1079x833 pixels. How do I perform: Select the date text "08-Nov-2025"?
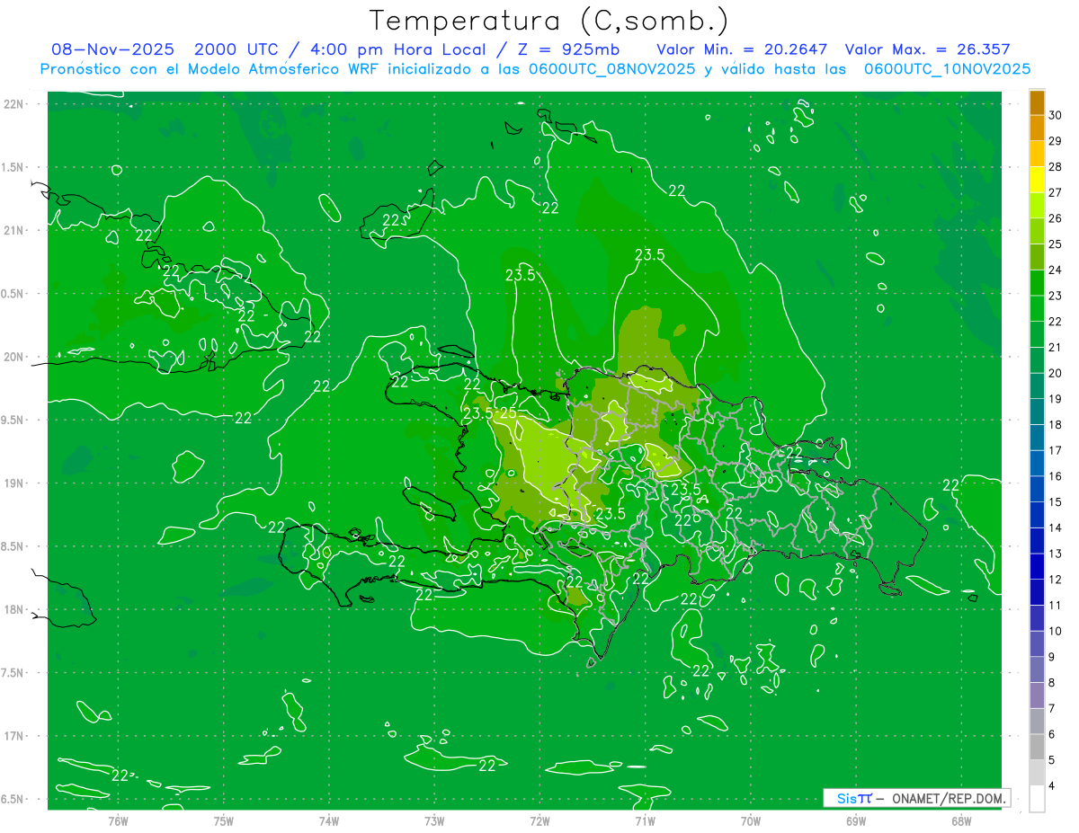pos(112,49)
